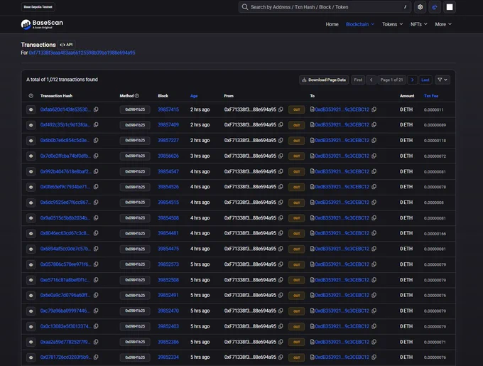Viewport: 483px width, 366px height.
Task: Open transaction 0xc79a96ba09997446 link
Action: (65, 311)
